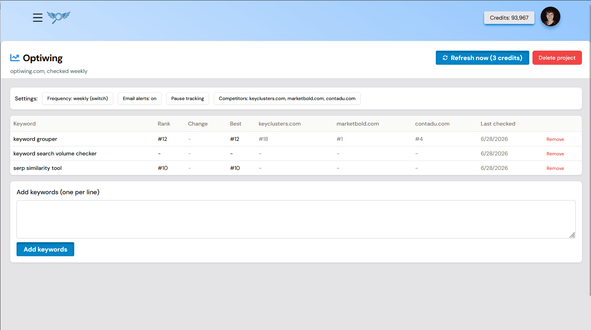
Task: Select the keyword grouper keyword cell
Action: pos(35,139)
